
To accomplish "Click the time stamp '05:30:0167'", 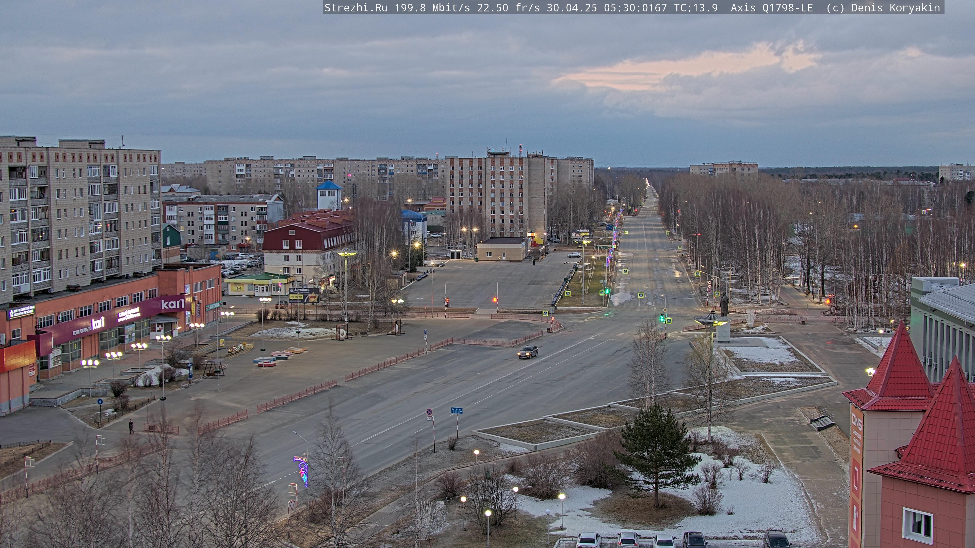I will [x=635, y=8].
